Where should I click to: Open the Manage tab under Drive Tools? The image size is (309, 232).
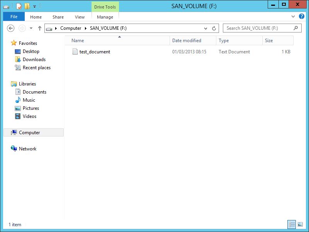[105, 17]
